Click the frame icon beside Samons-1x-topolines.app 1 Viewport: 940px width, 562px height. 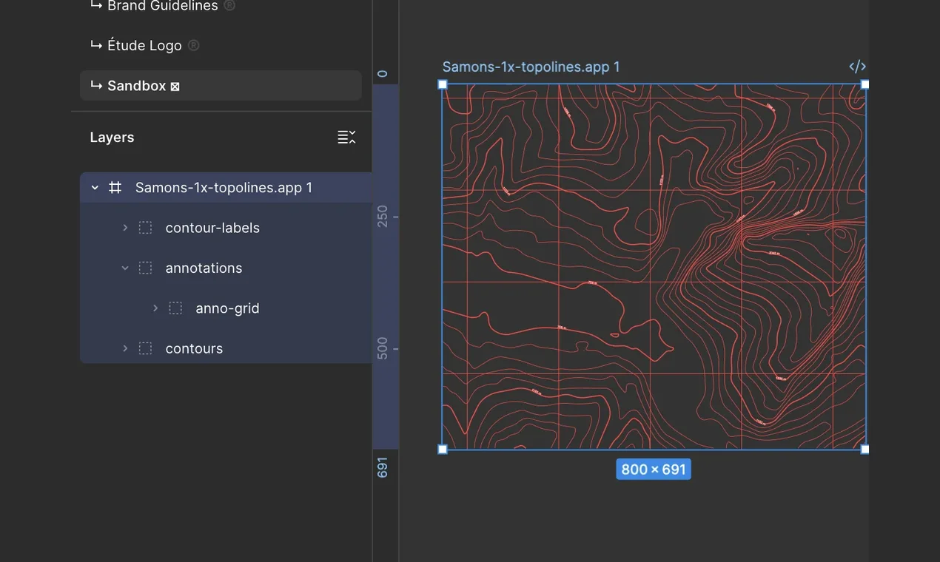pos(115,188)
